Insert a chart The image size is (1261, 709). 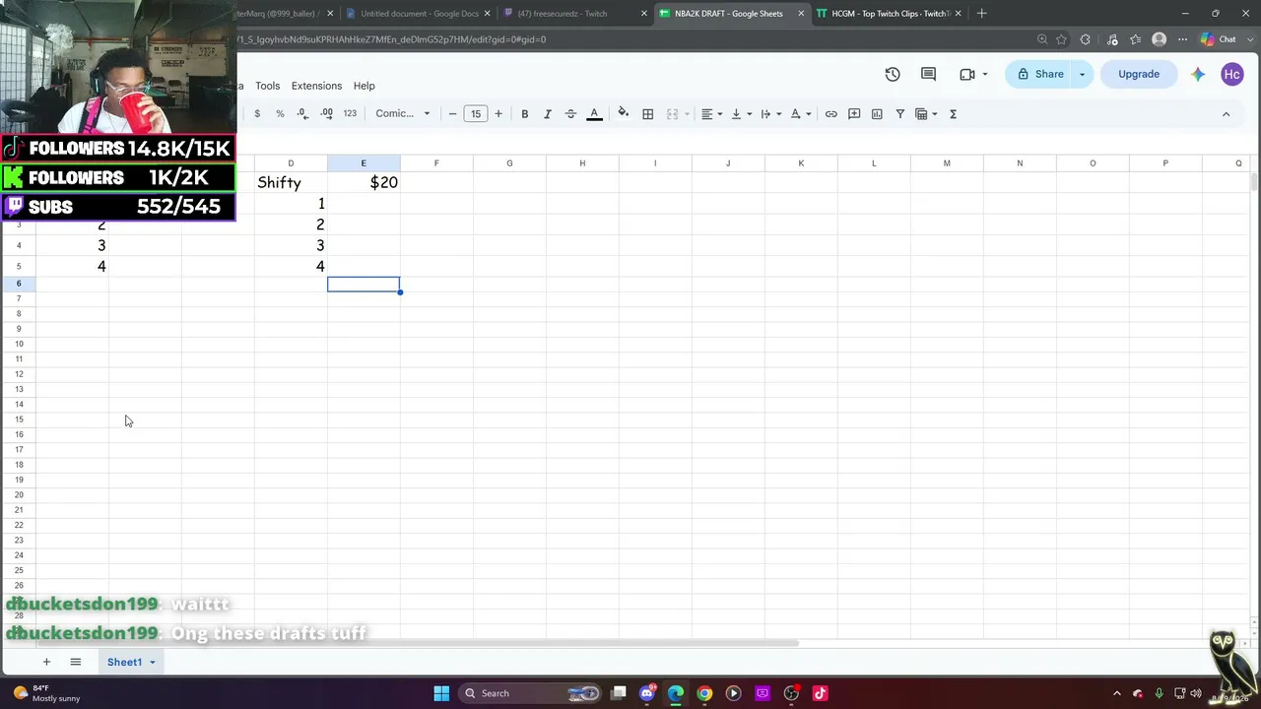pyautogui.click(x=877, y=114)
